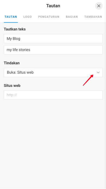
Task: Select the TAMBAHAN tab
Action: point(93,17)
